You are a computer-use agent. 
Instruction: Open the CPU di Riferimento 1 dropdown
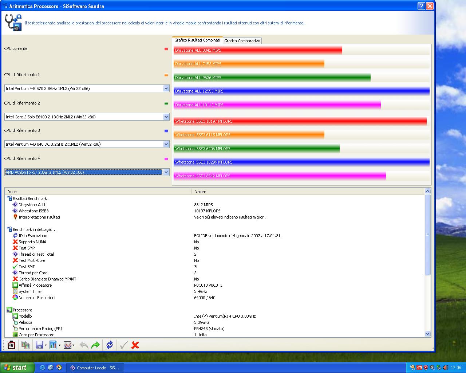point(166,89)
